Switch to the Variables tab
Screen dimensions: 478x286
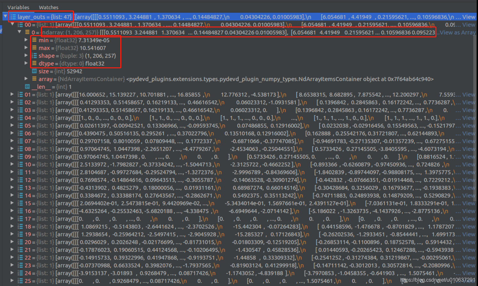(x=18, y=7)
